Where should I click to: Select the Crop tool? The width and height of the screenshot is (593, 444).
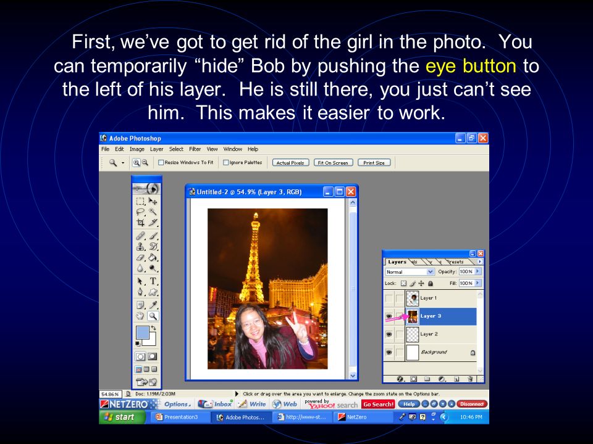coord(140,223)
